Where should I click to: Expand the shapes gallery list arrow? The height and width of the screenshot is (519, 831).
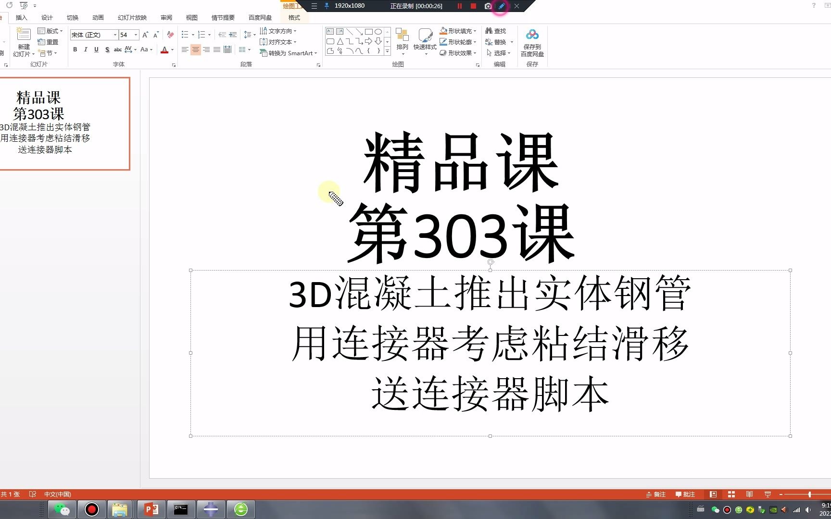(388, 51)
